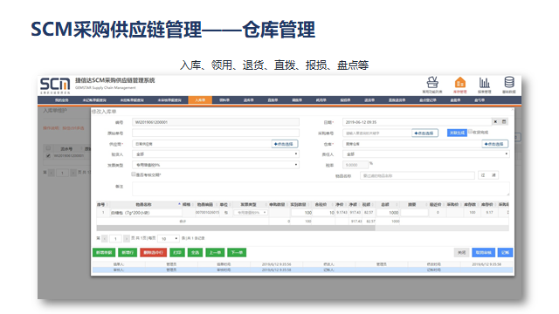Sort by the 物品名称 column sort arrow
Viewport: 559px width, 314px height.
click(179, 204)
